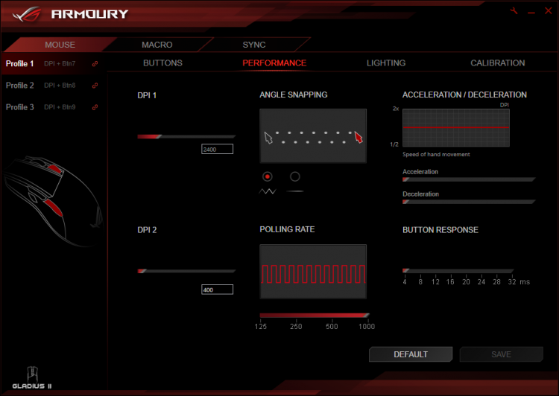Click the link icon next to Profile 1
Image resolution: width=559 pixels, height=396 pixels.
tap(95, 64)
